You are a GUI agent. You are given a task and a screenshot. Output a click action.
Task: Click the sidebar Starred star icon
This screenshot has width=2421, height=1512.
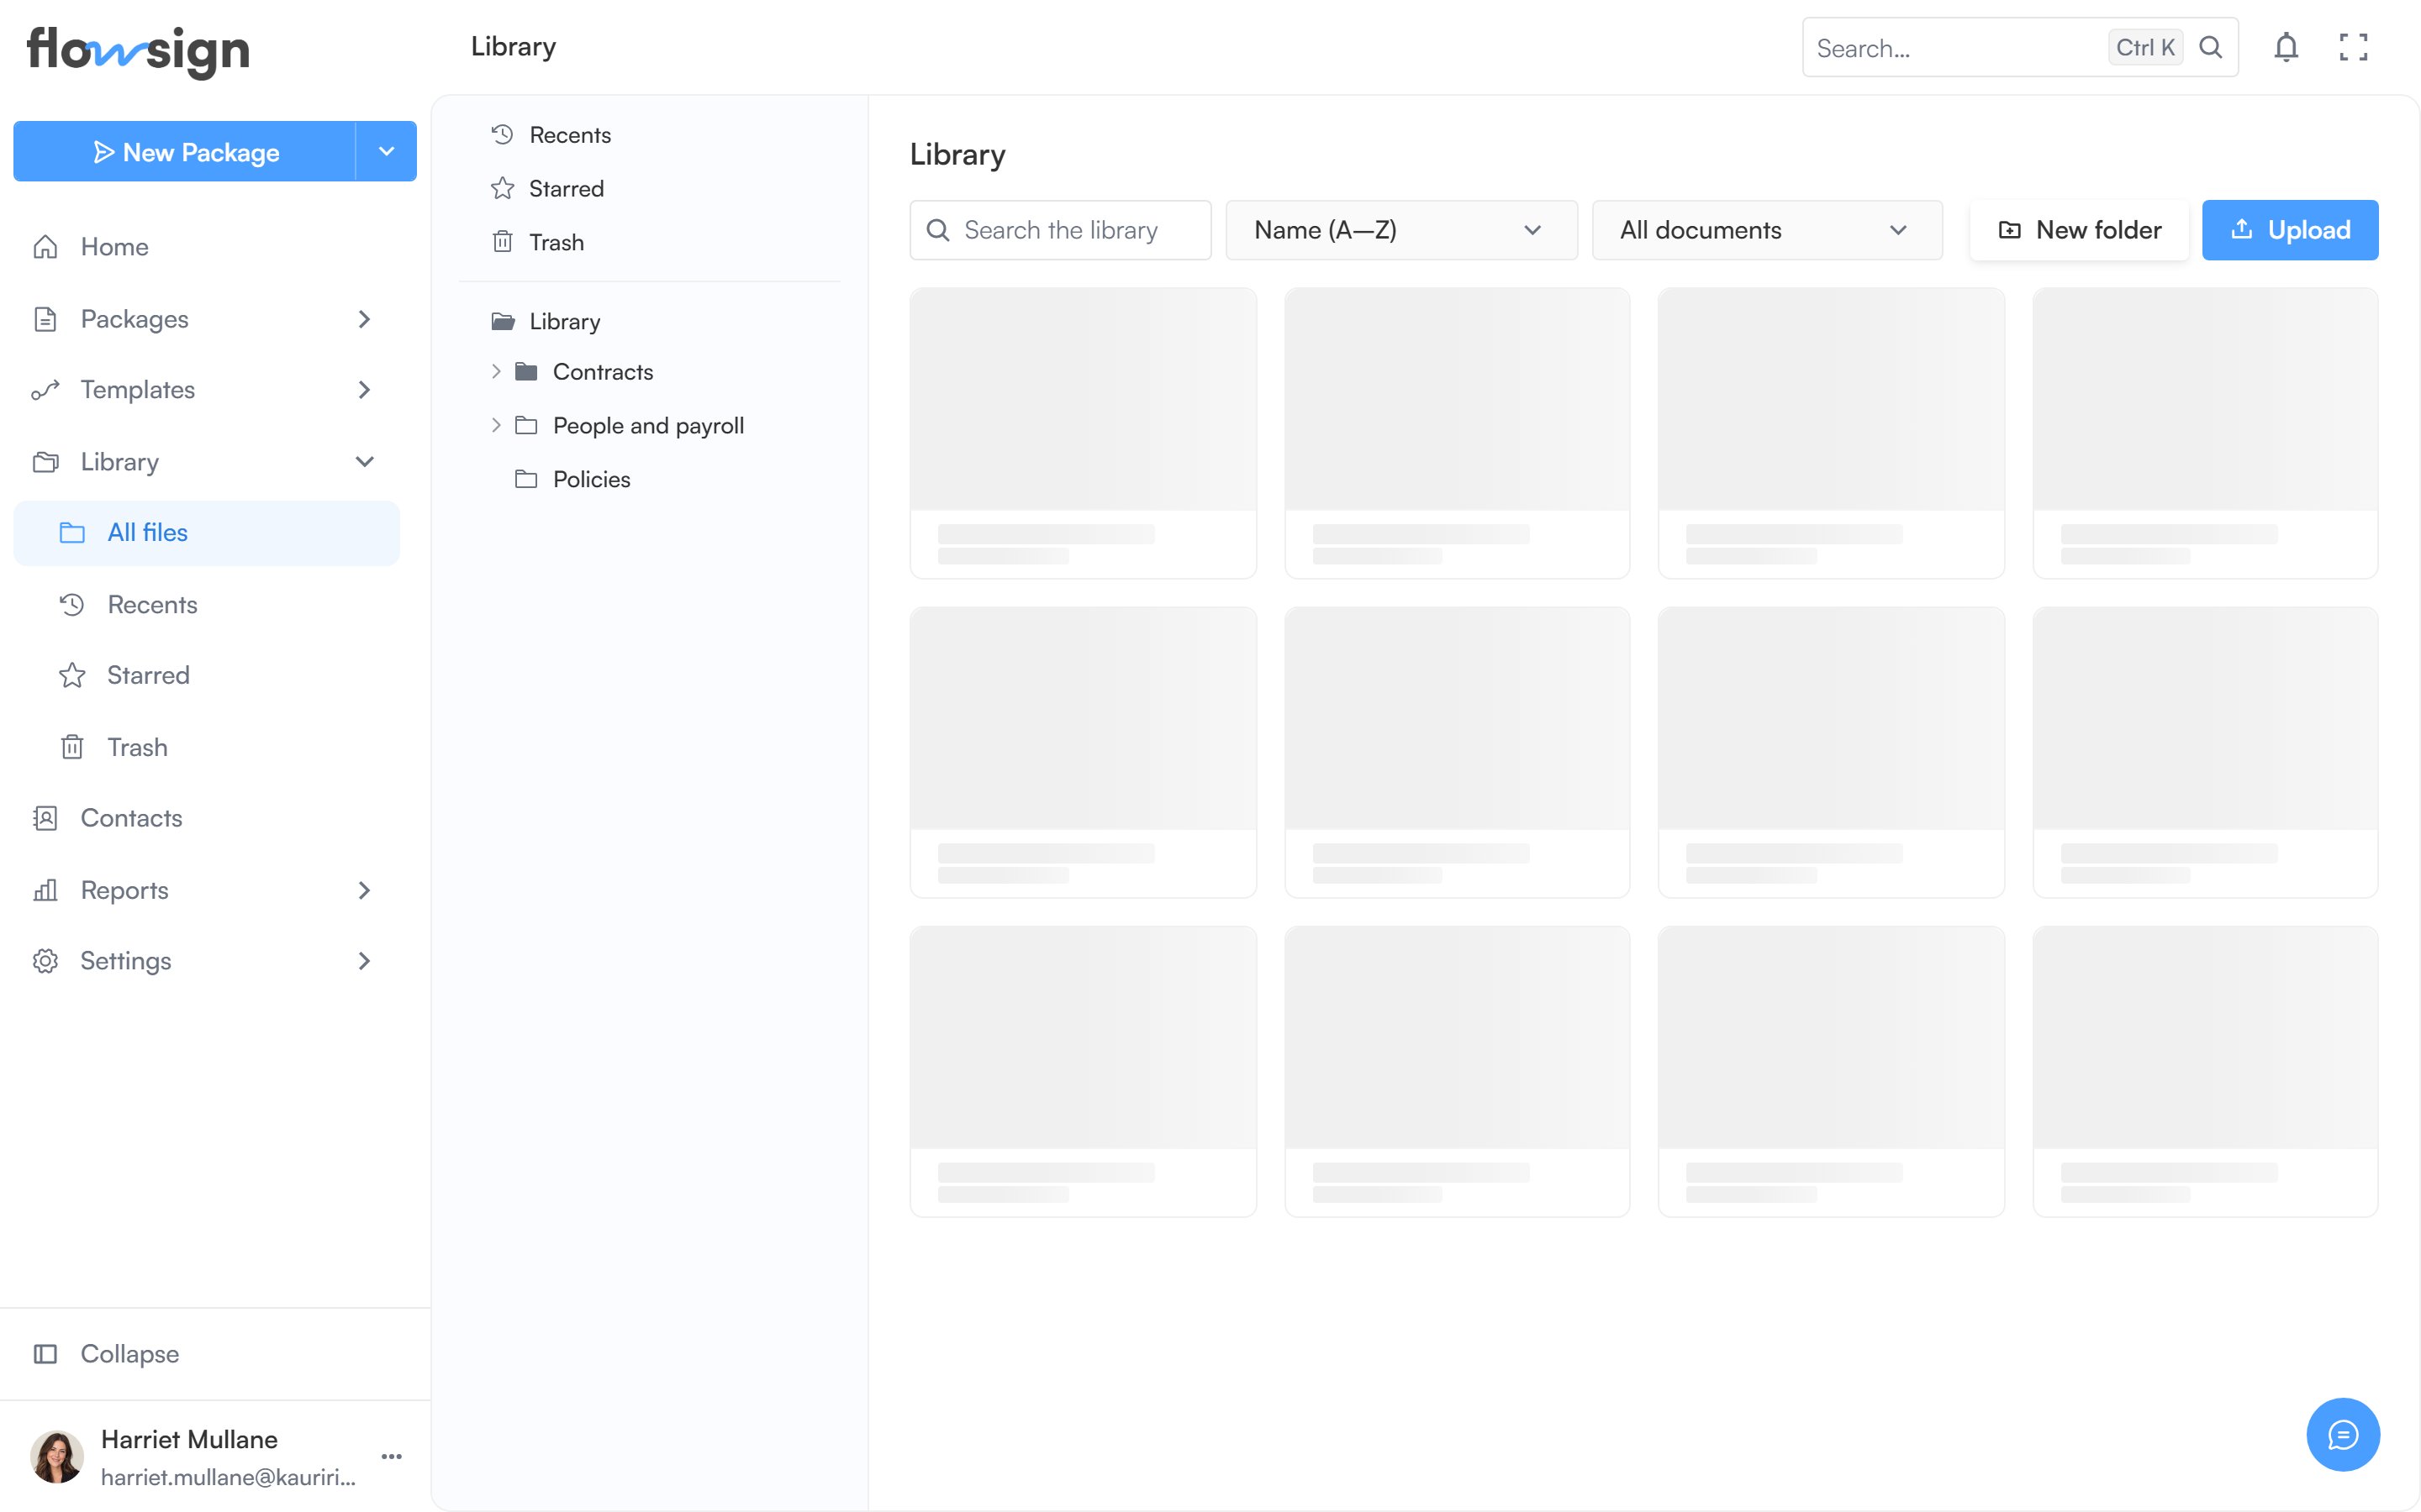point(72,675)
